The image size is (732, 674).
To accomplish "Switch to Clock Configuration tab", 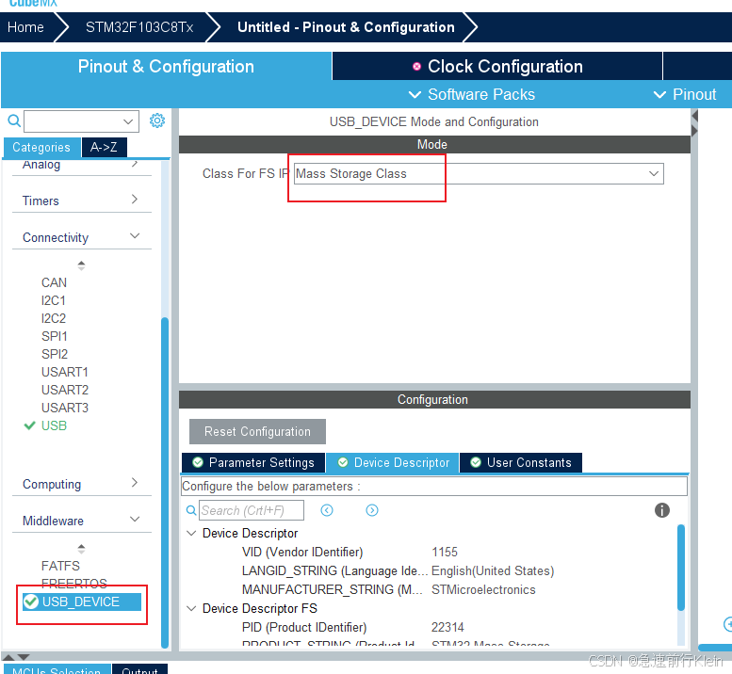I will (497, 66).
